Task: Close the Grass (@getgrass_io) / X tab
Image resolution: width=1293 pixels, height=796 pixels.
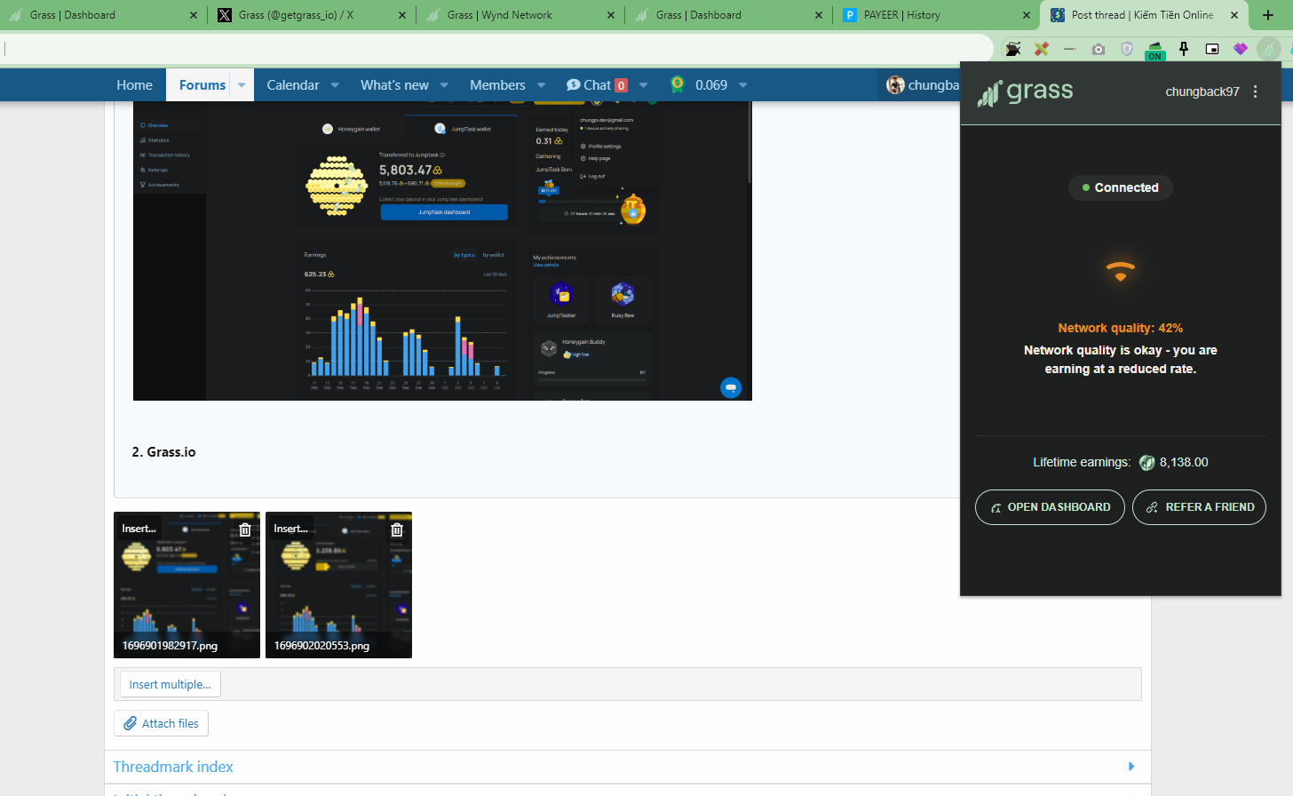Action: click(x=402, y=15)
